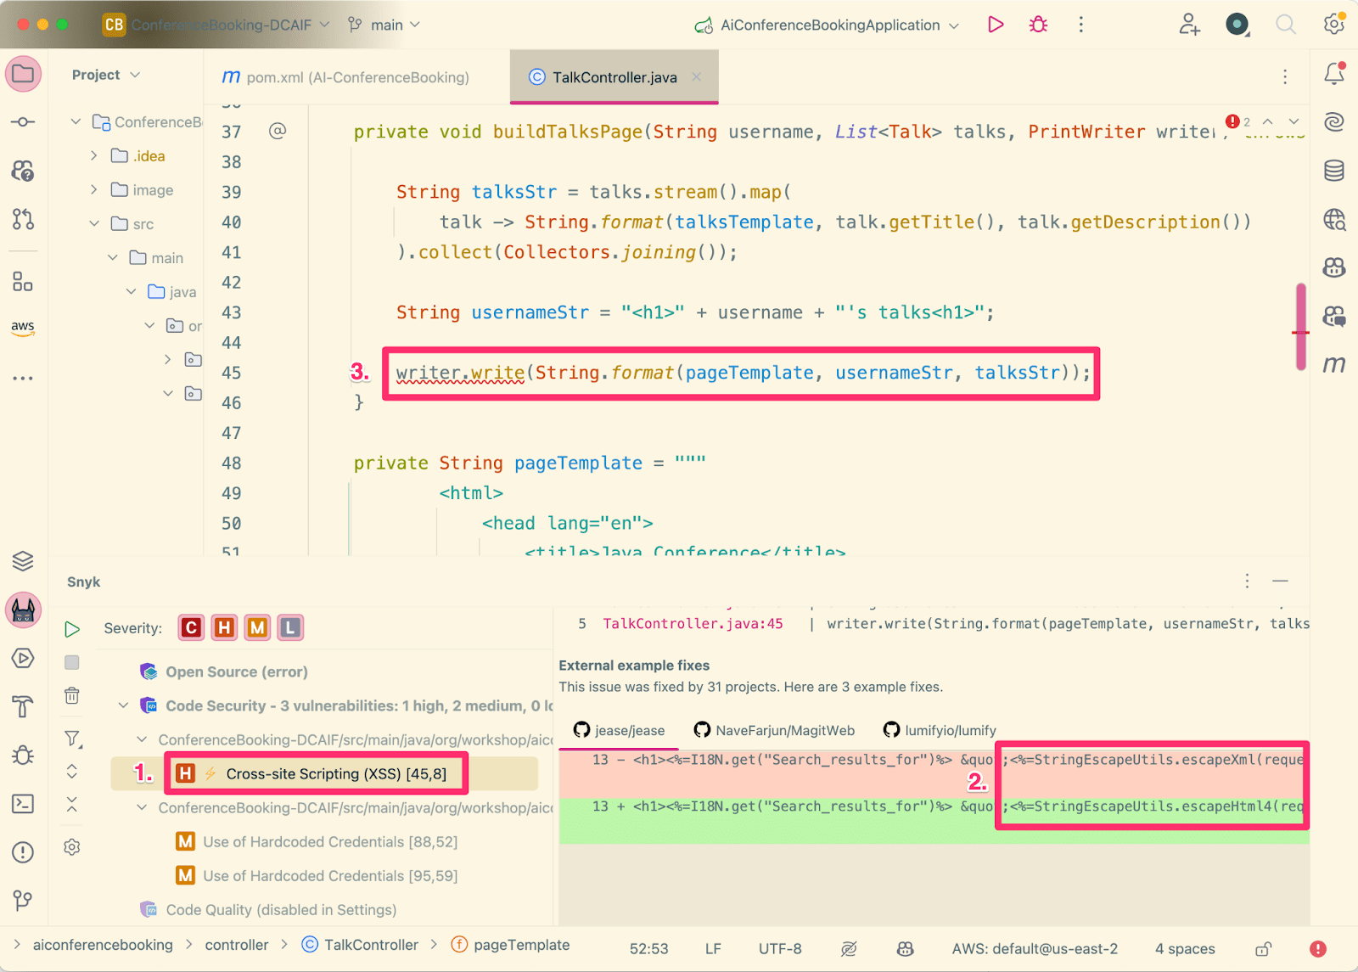Select TalkController.java tab
Image resolution: width=1358 pixels, height=972 pixels.
tap(614, 77)
